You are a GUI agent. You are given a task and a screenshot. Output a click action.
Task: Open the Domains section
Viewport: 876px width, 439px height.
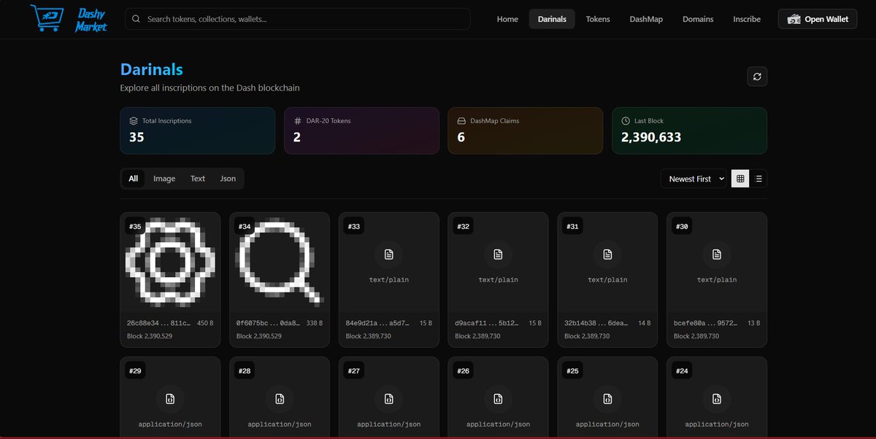point(698,19)
